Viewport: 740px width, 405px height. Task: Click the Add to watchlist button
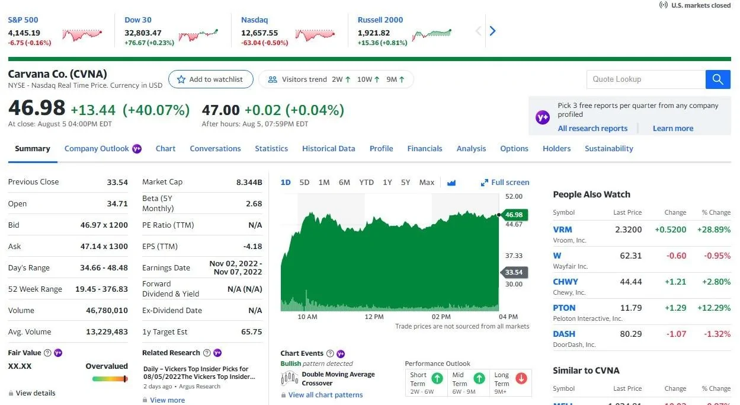(x=211, y=79)
